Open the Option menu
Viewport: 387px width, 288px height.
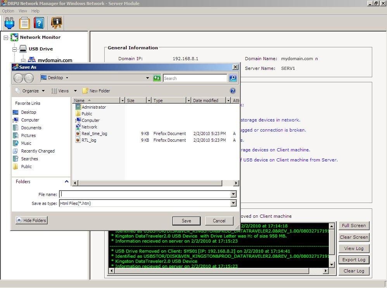pos(8,11)
